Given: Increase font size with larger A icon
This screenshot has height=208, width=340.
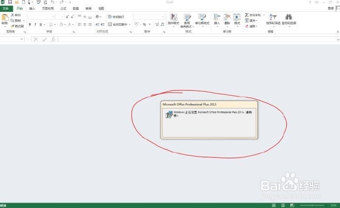Looking at the screenshot, I should tap(67, 17).
